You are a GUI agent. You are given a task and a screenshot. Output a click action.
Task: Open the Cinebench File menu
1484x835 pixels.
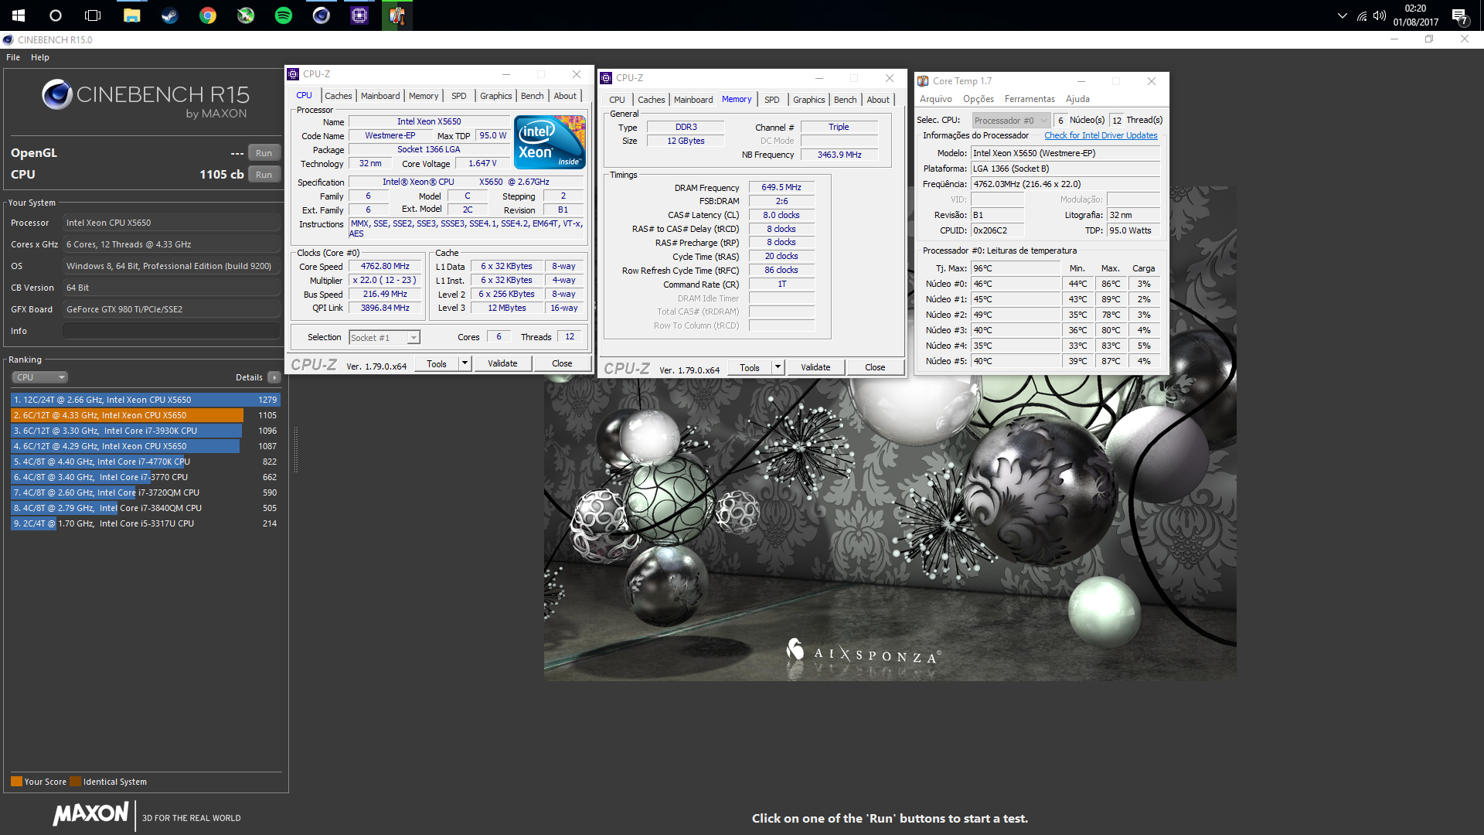(13, 57)
